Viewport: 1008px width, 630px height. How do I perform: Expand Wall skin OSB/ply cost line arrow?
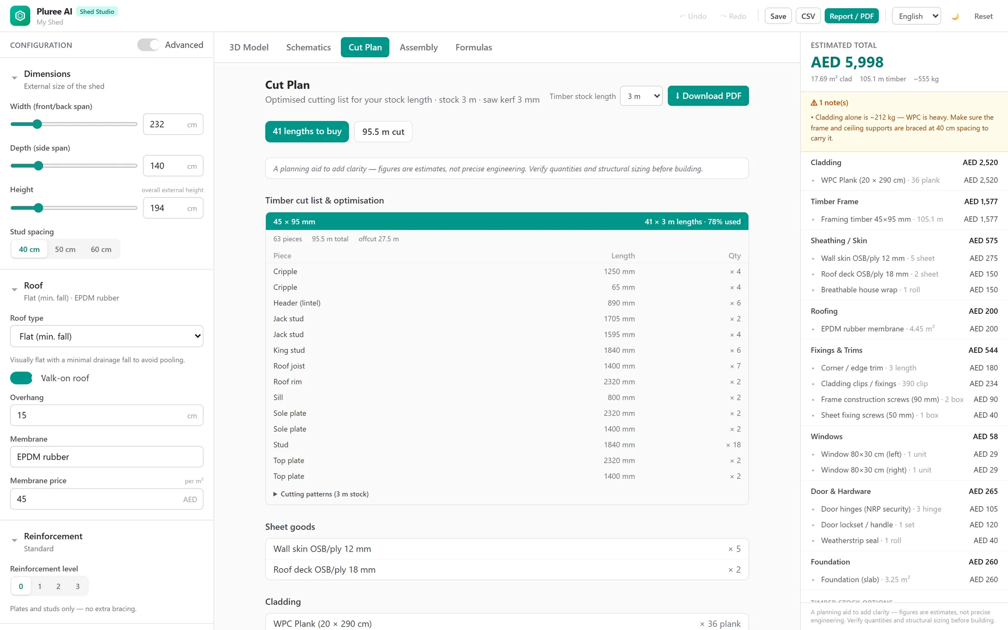[814, 258]
